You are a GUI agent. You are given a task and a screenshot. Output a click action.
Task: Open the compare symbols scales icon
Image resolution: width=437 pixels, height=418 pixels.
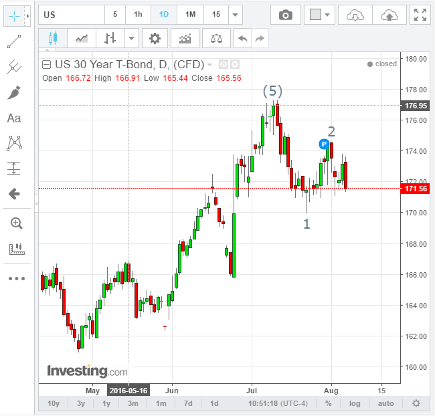coord(216,38)
